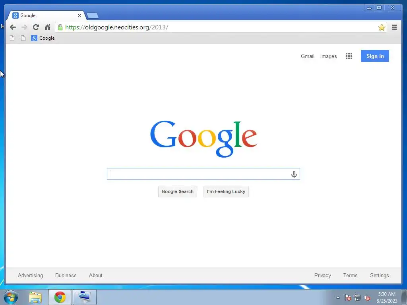Open the second blank bookmark page icon
Image resolution: width=407 pixels, height=305 pixels.
(x=23, y=38)
